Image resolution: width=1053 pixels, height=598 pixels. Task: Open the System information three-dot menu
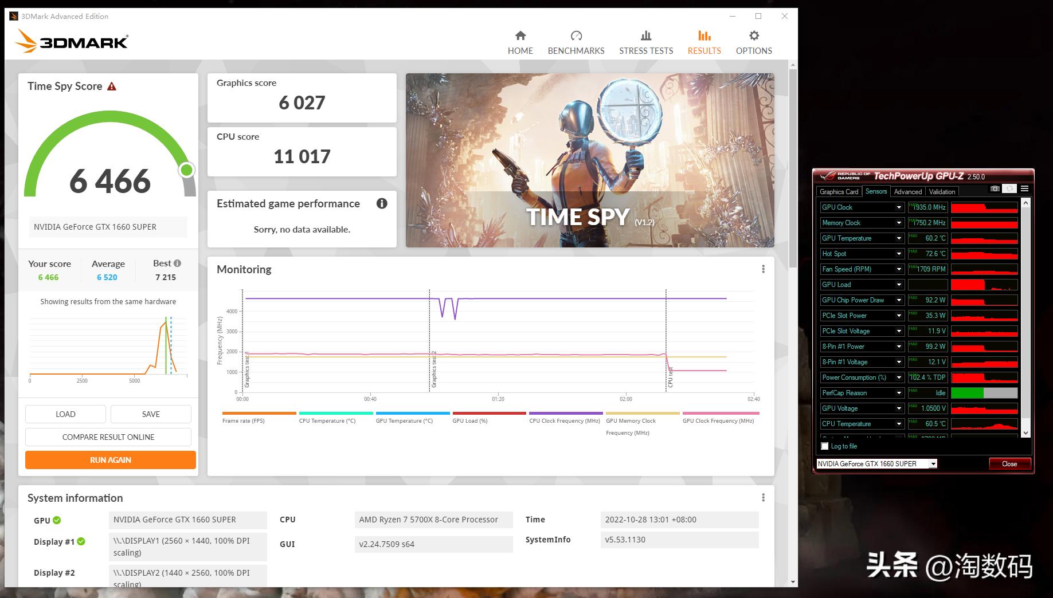coord(763,497)
